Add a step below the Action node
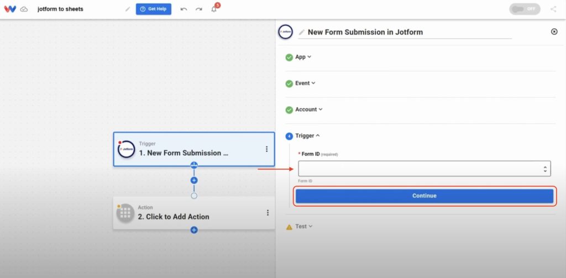Screen dimensions: 566x278 pyautogui.click(x=194, y=230)
